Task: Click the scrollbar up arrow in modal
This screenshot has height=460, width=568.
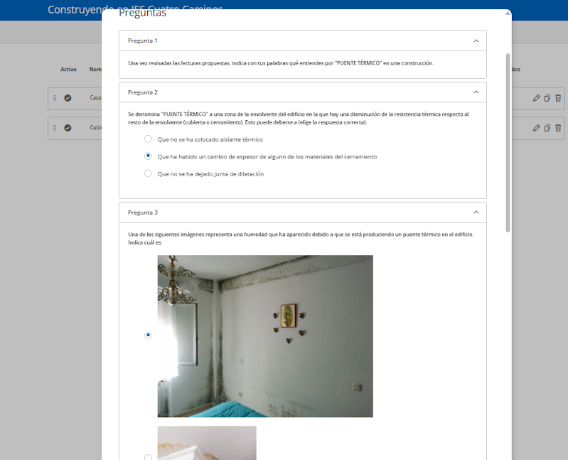Action: click(508, 13)
